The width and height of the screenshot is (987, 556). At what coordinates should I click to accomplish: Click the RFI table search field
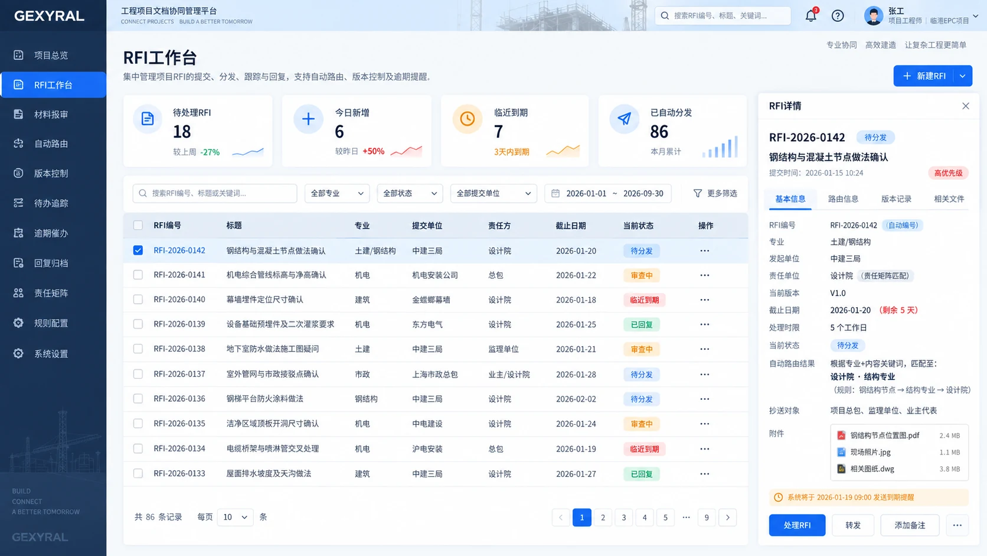(x=215, y=193)
